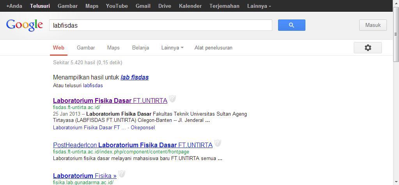Switch to the Maps results tab

tap(113, 48)
